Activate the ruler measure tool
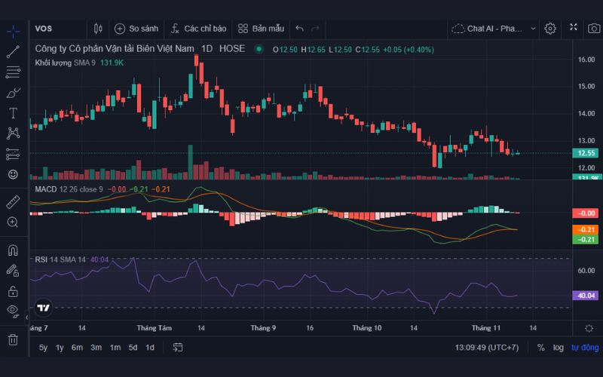 13,202
